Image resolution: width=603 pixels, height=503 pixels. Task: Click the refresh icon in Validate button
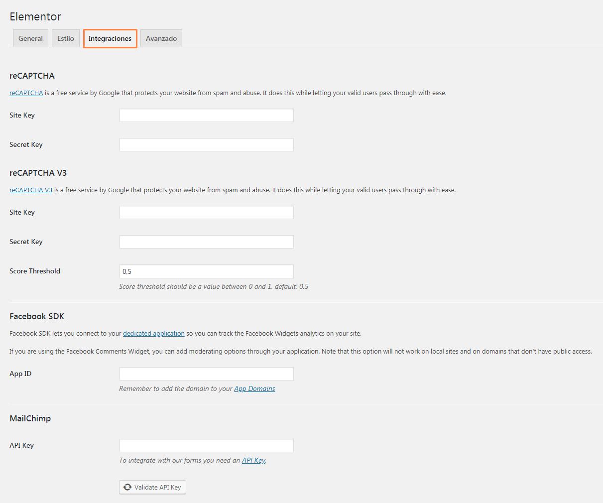point(127,487)
